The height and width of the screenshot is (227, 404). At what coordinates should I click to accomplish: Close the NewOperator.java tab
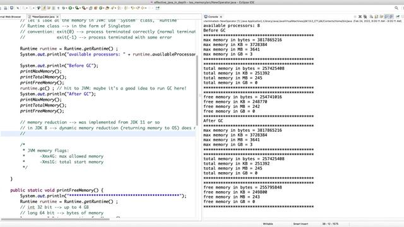tap(57, 17)
